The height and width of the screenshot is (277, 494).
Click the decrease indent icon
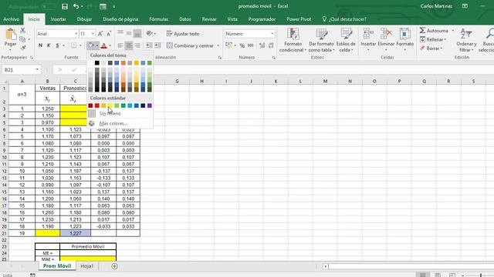pyautogui.click(x=149, y=46)
